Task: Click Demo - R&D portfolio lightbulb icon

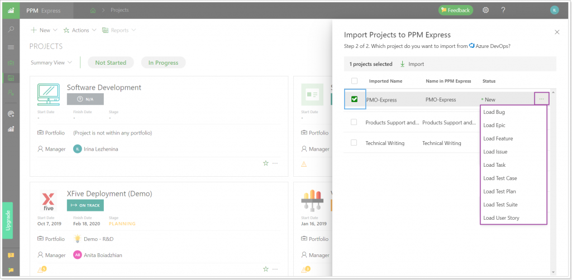Action: click(x=77, y=239)
